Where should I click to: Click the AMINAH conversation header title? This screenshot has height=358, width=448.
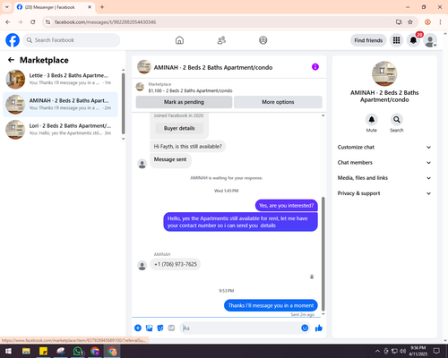(x=213, y=67)
